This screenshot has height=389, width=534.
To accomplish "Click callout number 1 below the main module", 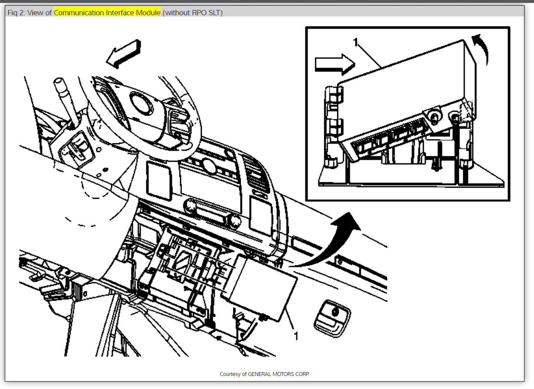I will coord(296,336).
